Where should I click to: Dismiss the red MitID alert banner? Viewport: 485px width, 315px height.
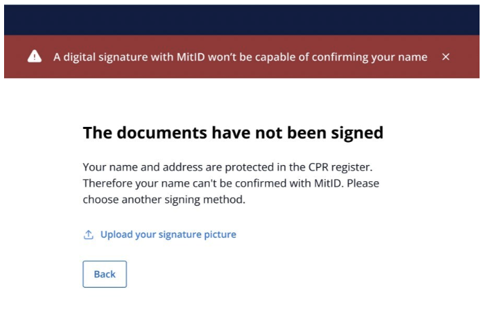(x=446, y=57)
